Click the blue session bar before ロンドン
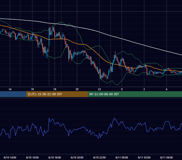The height and width of the screenshot is (160, 182). (x=13, y=94)
